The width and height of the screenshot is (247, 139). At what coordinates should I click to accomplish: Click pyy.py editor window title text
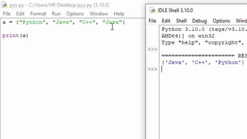click(x=59, y=5)
